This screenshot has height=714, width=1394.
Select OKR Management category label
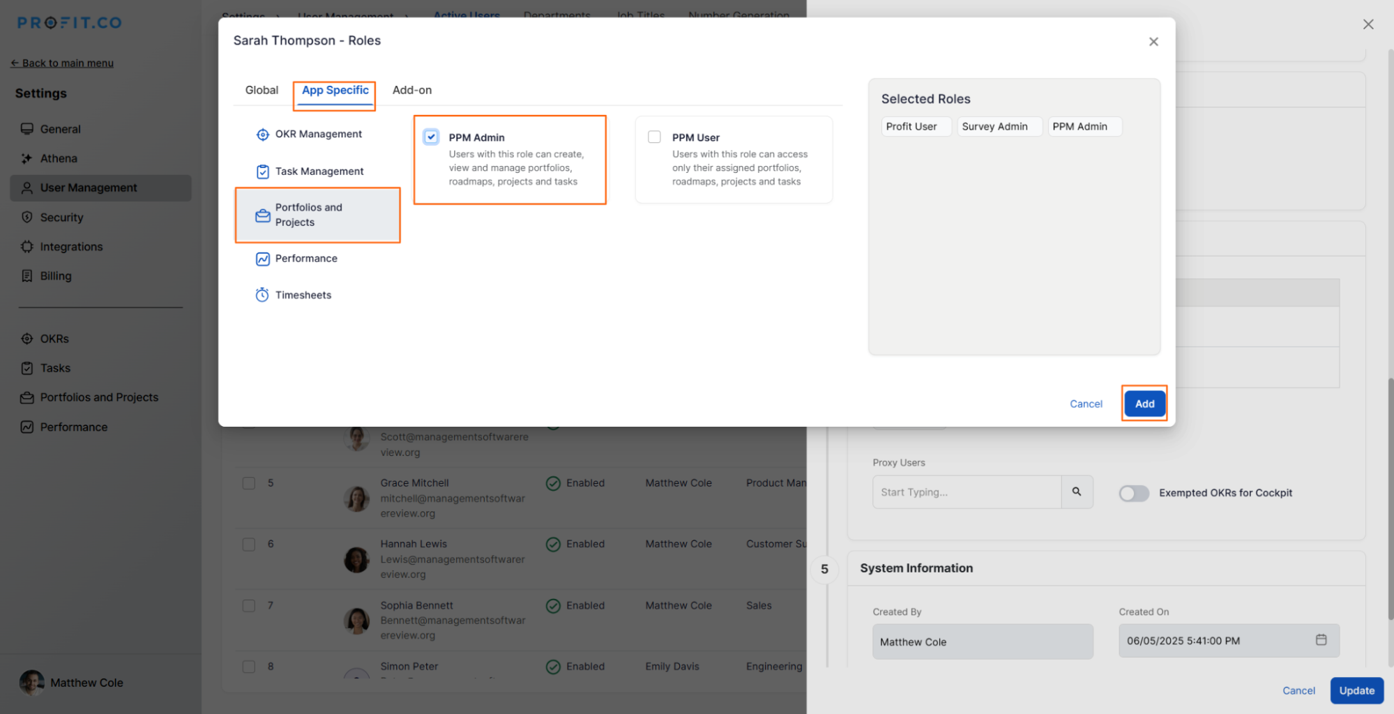coord(319,135)
